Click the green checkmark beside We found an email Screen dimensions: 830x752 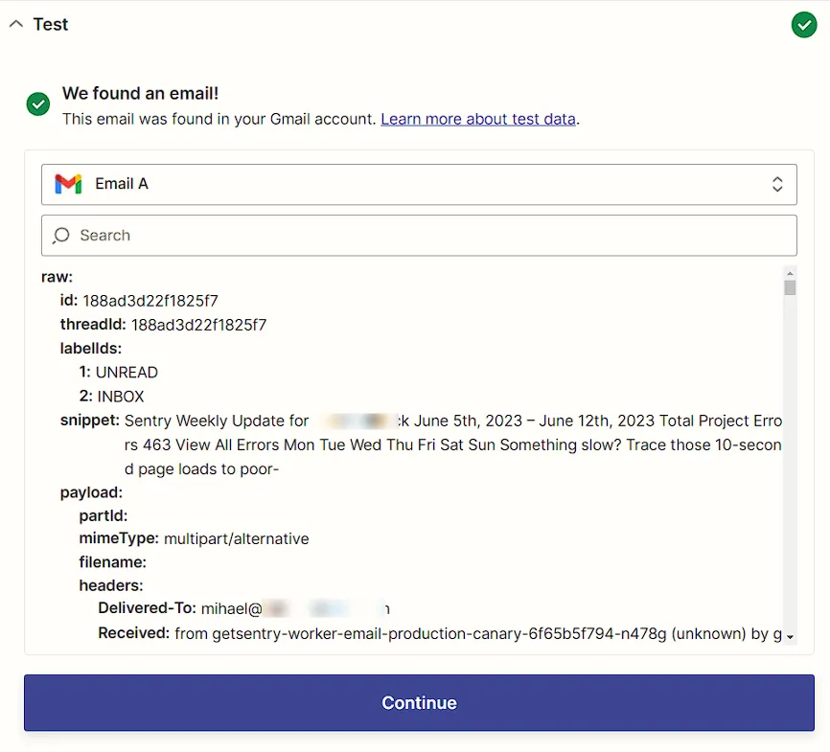click(x=38, y=103)
